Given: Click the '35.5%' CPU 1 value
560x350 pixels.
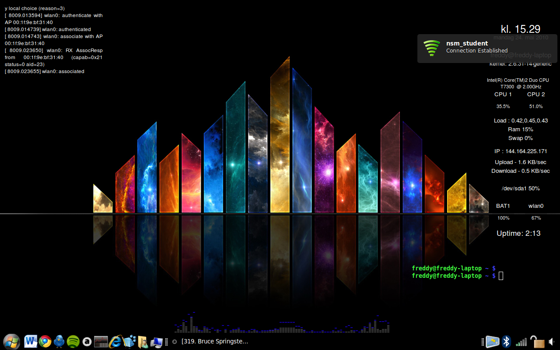Looking at the screenshot, I should [503, 106].
